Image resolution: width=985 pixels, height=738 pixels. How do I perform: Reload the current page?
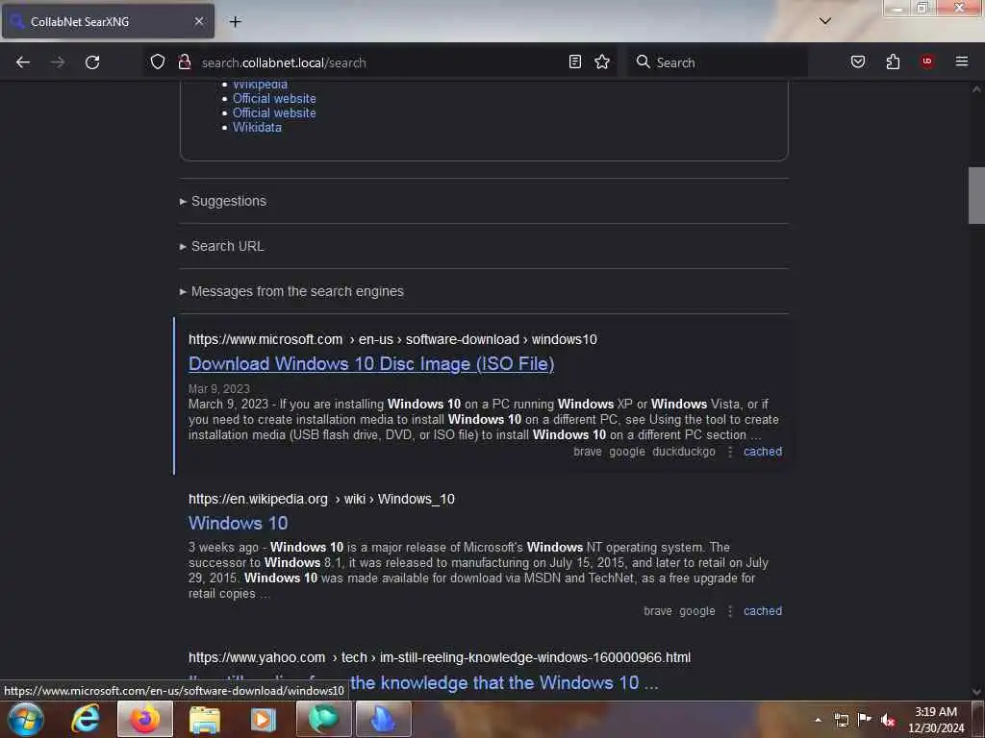[x=92, y=62]
